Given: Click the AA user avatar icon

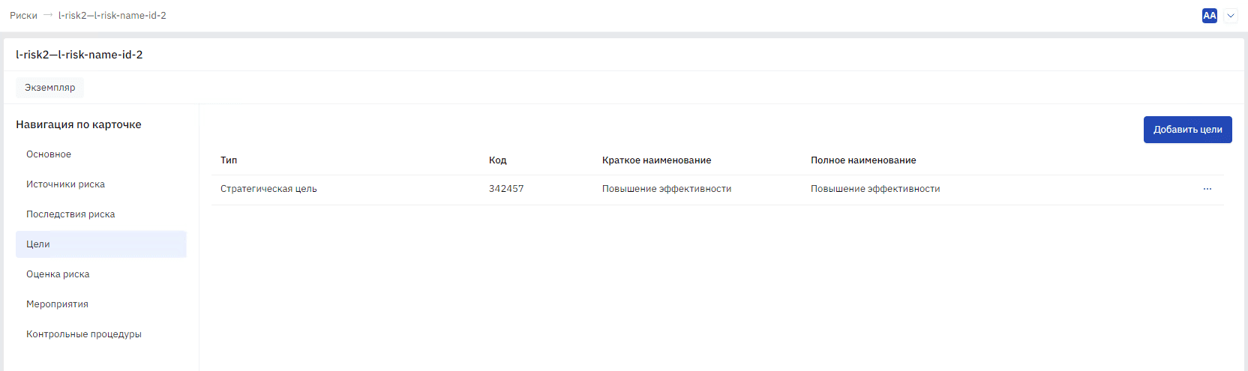Looking at the screenshot, I should [x=1210, y=16].
